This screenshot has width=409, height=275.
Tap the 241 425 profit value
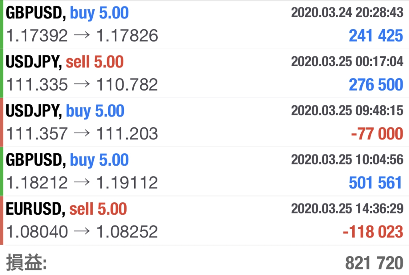tap(376, 36)
